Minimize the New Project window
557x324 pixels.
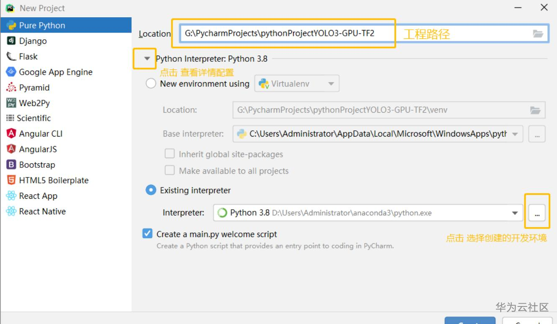518,8
